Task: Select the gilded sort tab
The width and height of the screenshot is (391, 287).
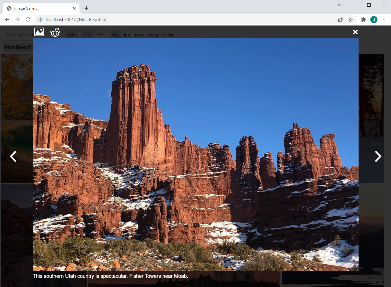Action: [x=169, y=35]
